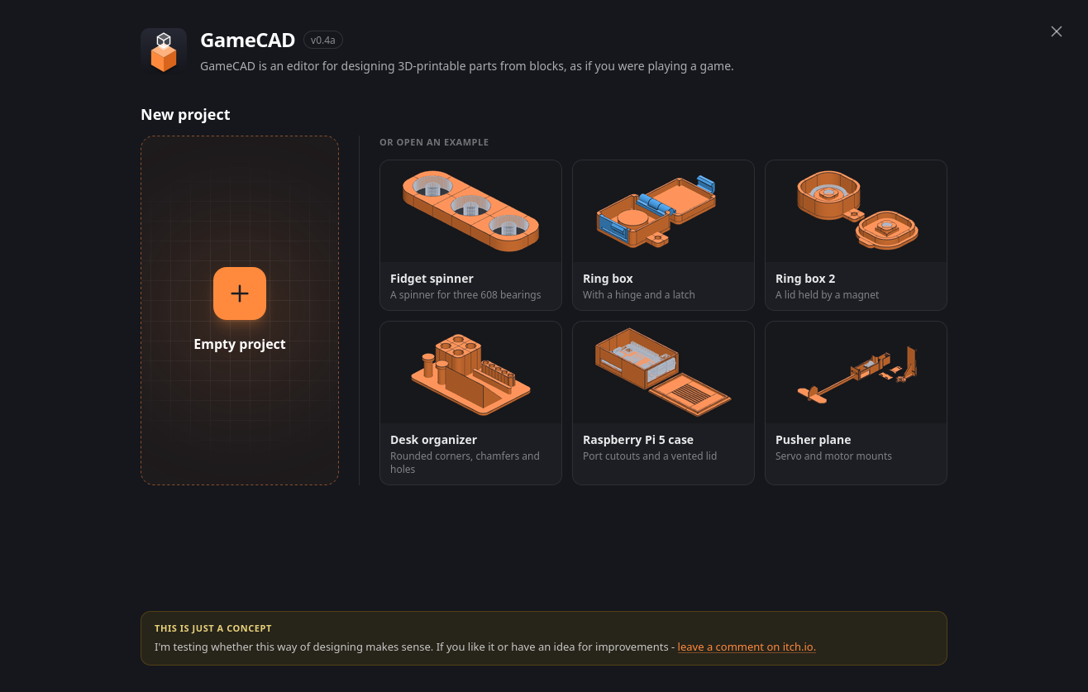Select the Ring box 2 model preview
Viewport: 1088px width, 692px height.
(x=856, y=212)
